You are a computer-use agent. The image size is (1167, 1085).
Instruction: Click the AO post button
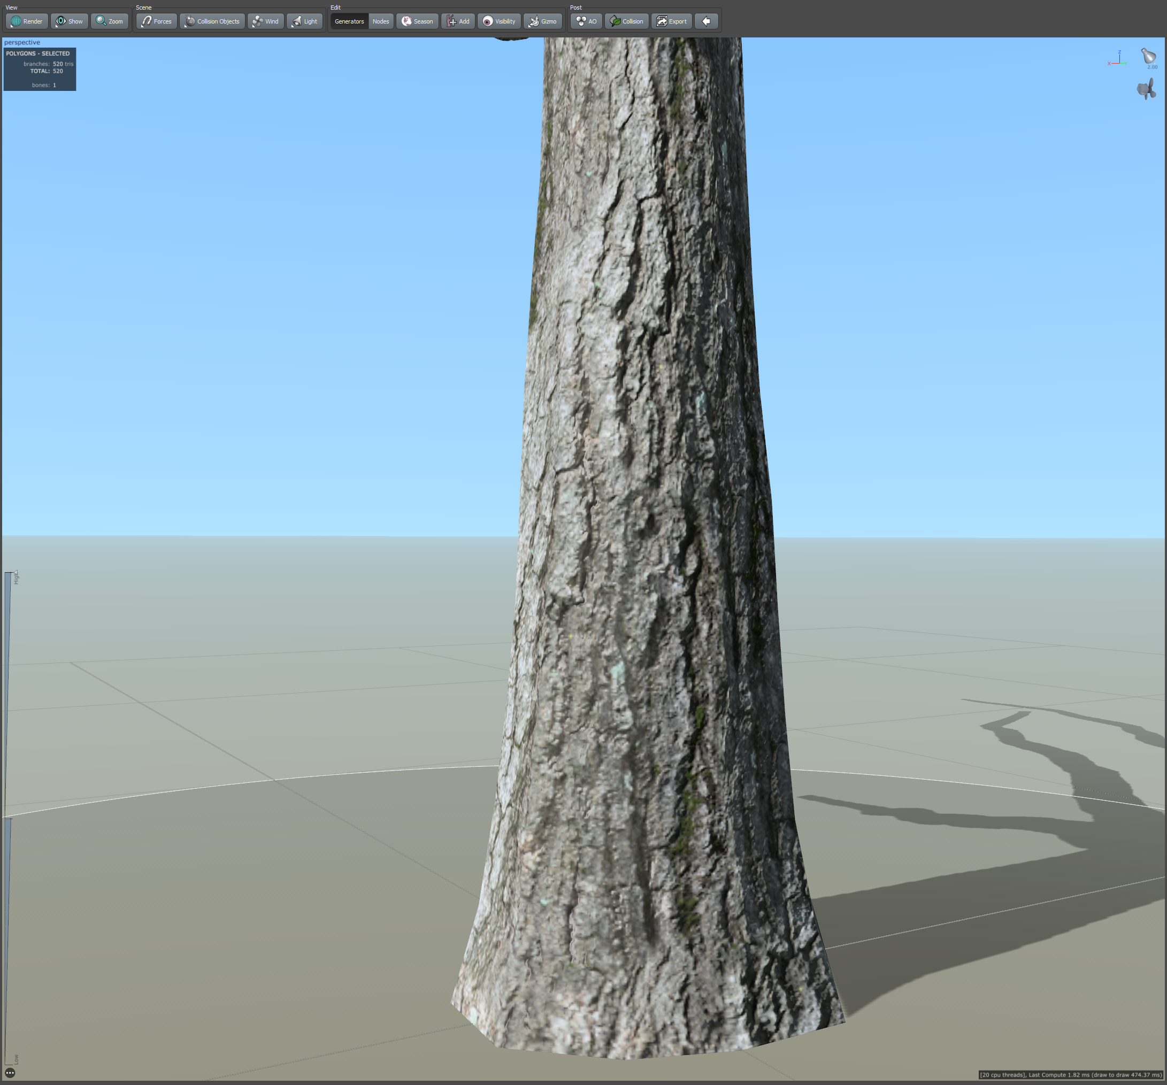(586, 21)
